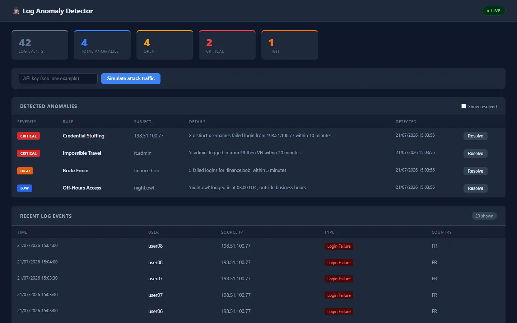Click the DETECTED column header
Viewport: 517px width, 323px height.
pos(406,122)
